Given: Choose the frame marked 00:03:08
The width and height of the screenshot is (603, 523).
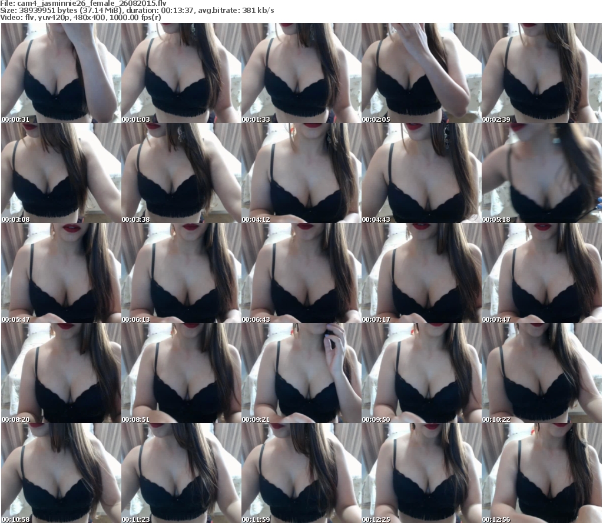Looking at the screenshot, I should tap(61, 173).
